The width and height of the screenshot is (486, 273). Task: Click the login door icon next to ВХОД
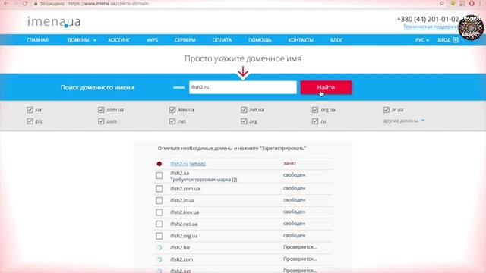click(x=456, y=40)
